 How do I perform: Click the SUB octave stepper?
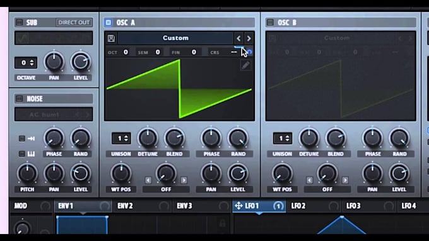26,63
